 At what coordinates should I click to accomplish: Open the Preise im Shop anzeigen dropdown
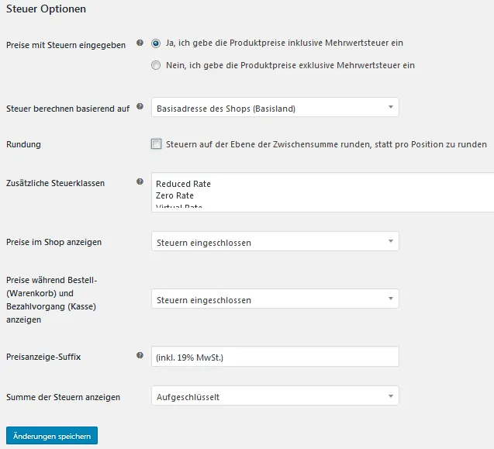click(275, 241)
